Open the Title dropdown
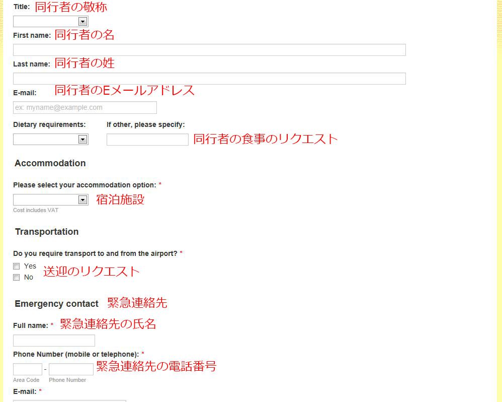 pos(51,22)
